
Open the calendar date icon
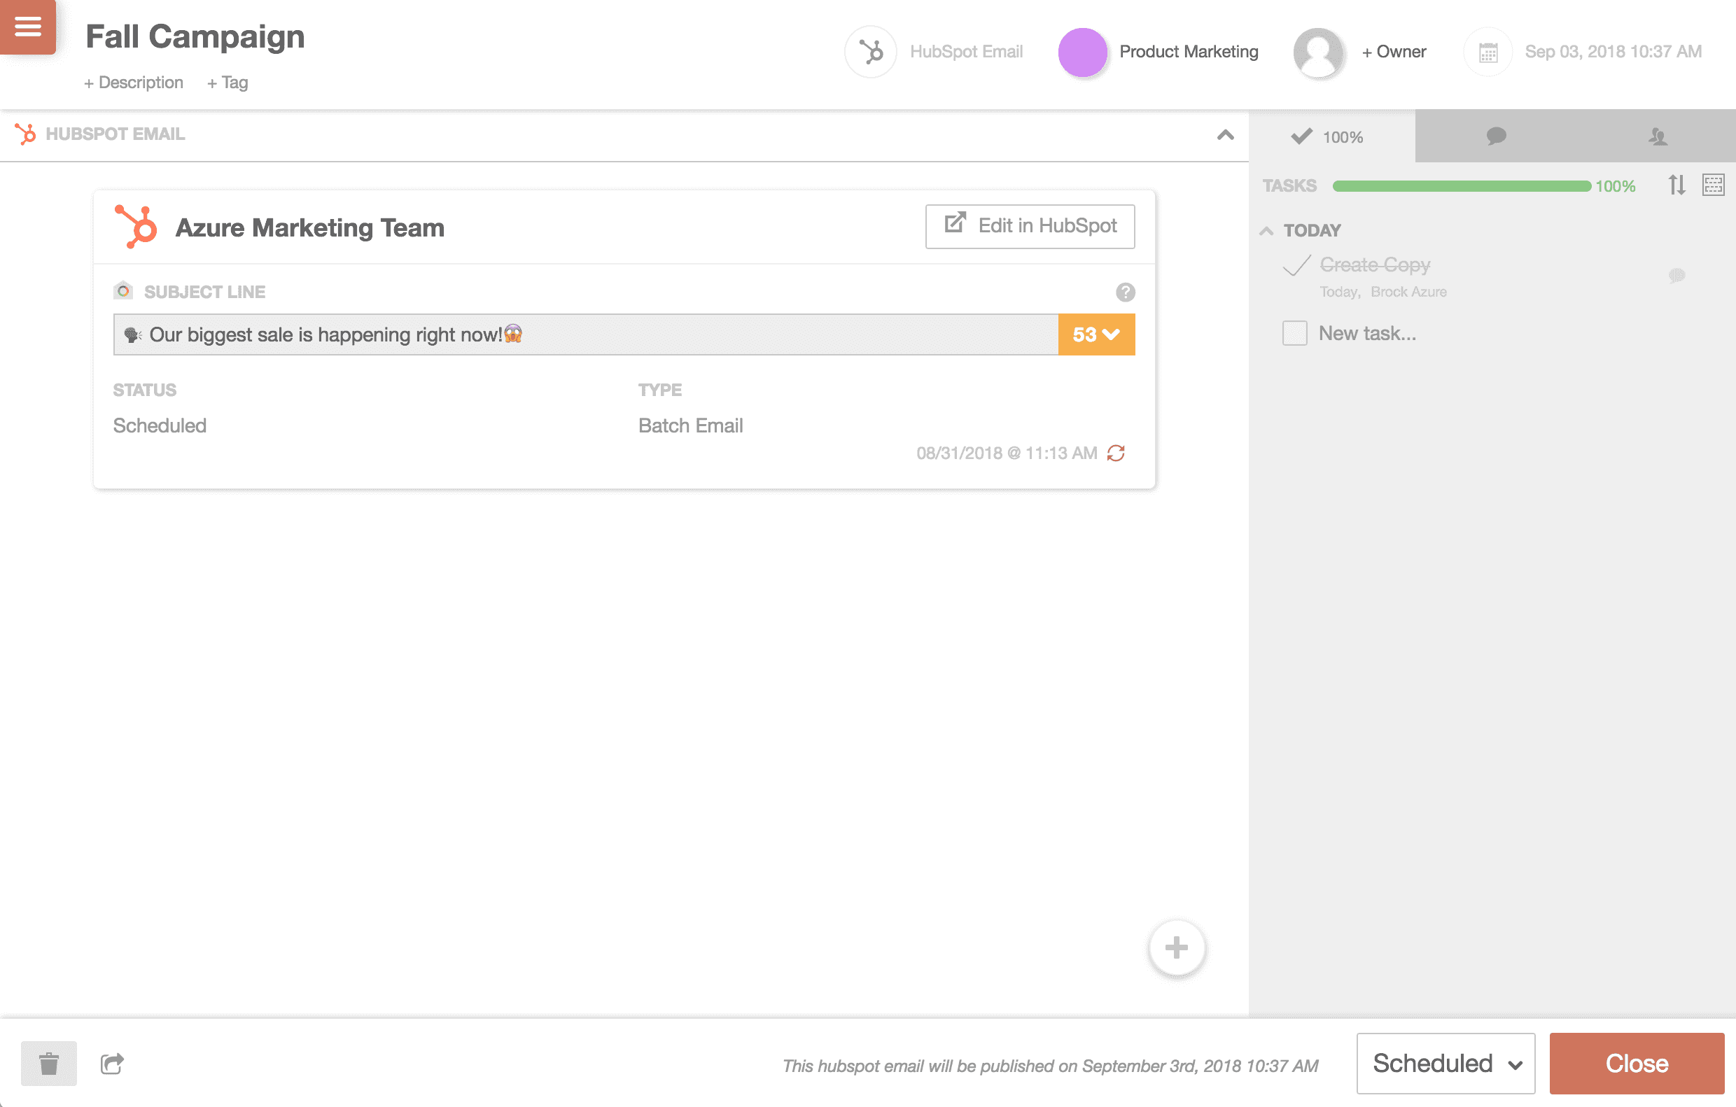(x=1488, y=52)
